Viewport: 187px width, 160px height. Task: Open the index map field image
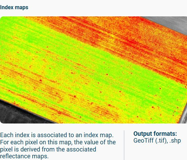[93, 70]
